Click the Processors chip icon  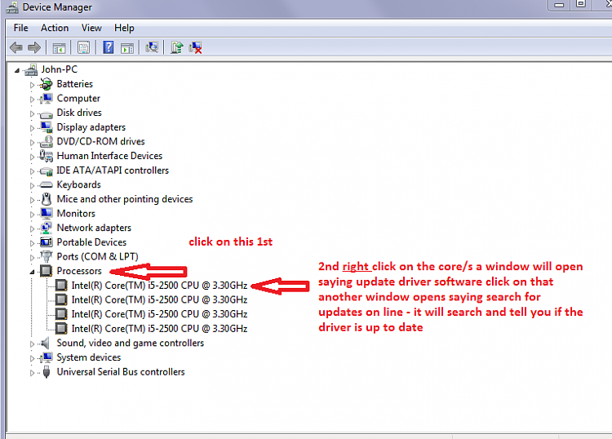tap(46, 271)
